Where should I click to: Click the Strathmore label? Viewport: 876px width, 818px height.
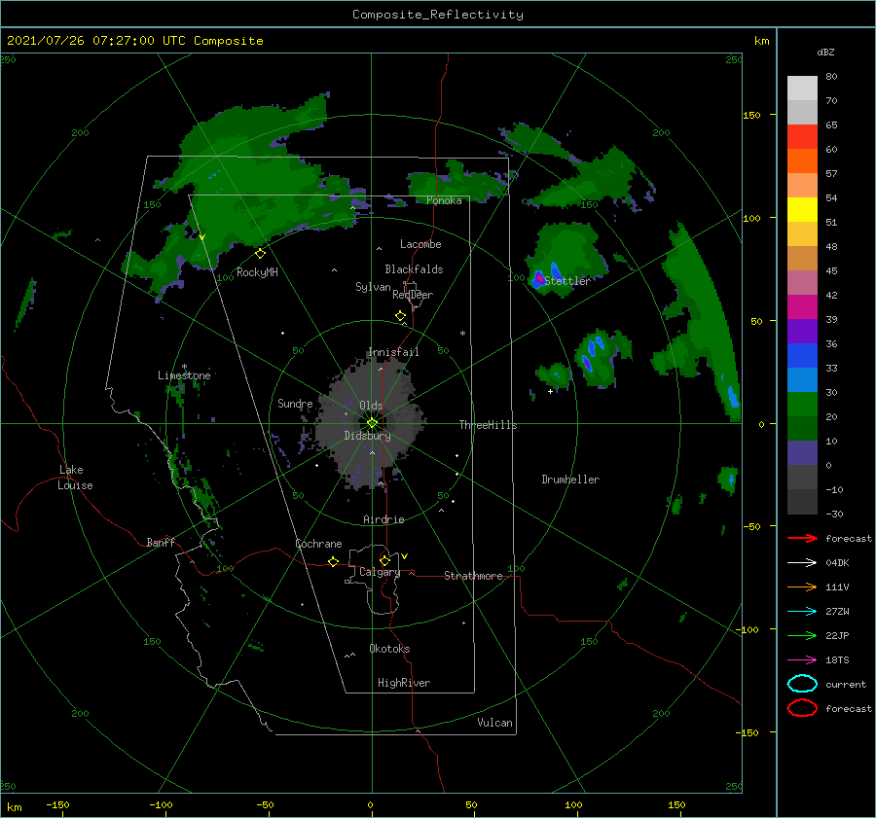tap(473, 576)
